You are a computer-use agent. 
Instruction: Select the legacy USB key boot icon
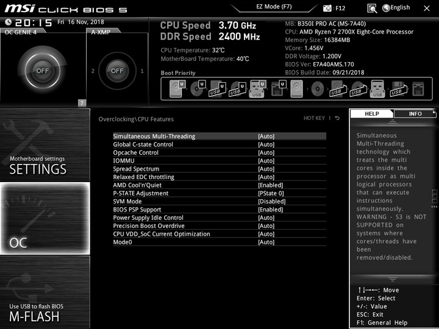tap(377, 89)
